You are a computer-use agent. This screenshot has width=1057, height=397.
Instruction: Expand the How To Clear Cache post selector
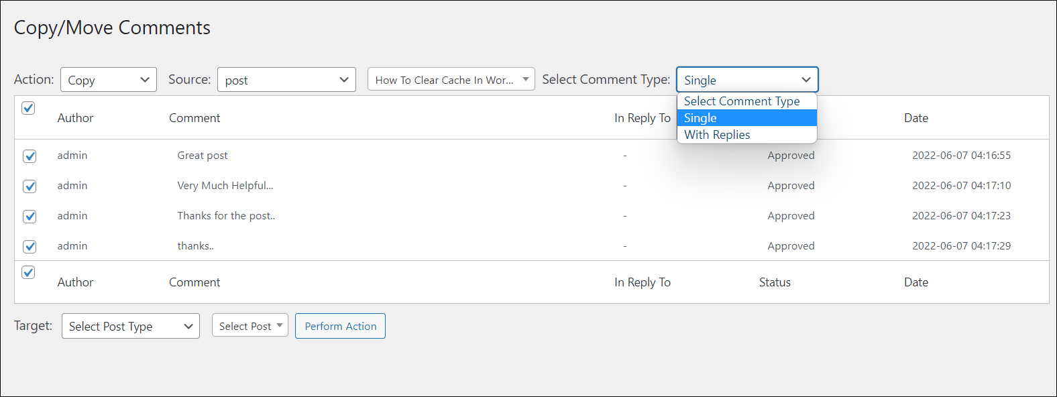pyautogui.click(x=451, y=80)
